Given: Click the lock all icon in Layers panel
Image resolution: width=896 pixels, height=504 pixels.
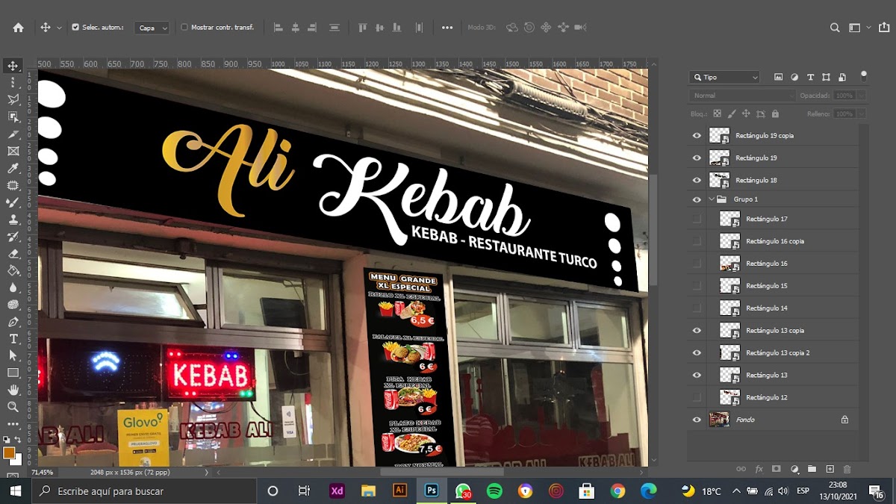Looking at the screenshot, I should 775,114.
